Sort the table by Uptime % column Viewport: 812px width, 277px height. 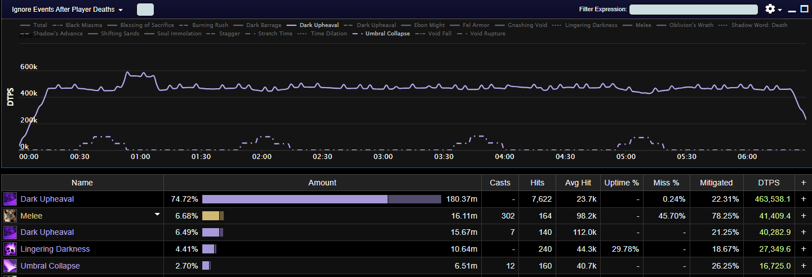point(622,183)
